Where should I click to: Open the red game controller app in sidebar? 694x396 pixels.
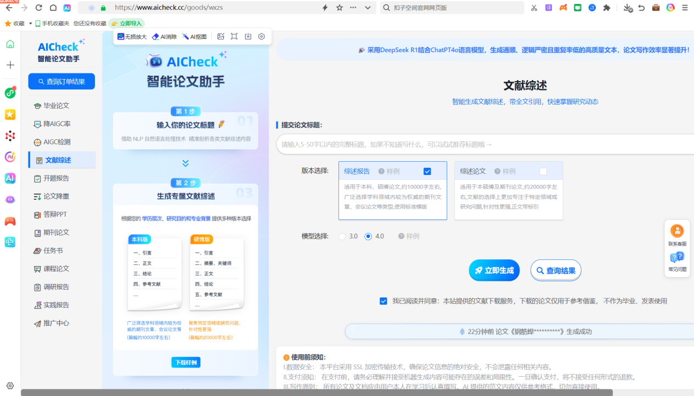pos(10,221)
